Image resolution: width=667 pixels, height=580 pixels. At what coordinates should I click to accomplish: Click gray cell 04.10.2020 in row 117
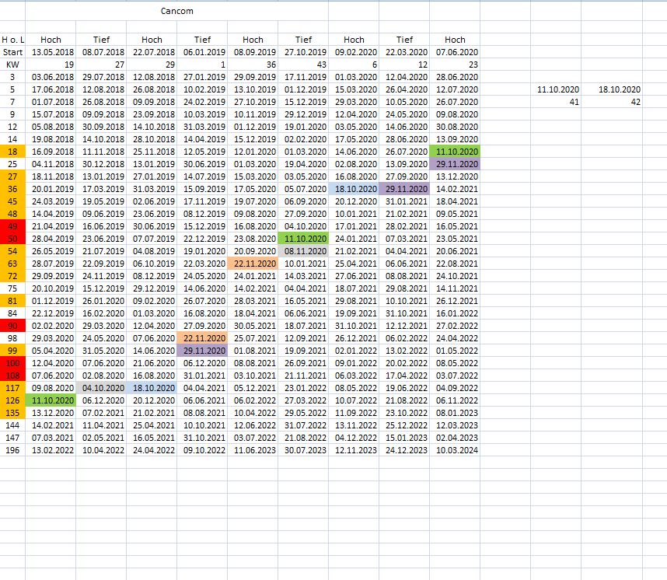(x=101, y=388)
